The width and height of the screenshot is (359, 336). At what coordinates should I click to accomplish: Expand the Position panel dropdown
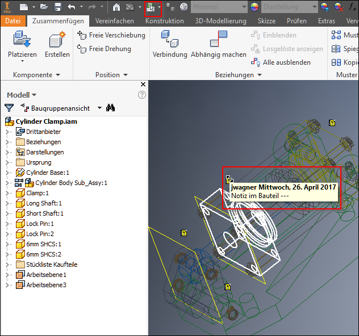(x=126, y=75)
